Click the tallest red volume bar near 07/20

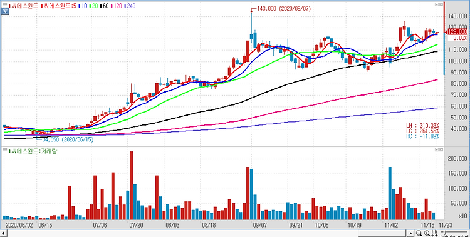[132, 186]
